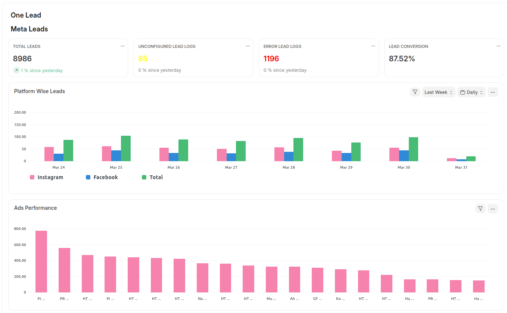Click the 100.00 y-axis value
Image resolution: width=507 pixels, height=313 pixels.
pyautogui.click(x=20, y=137)
